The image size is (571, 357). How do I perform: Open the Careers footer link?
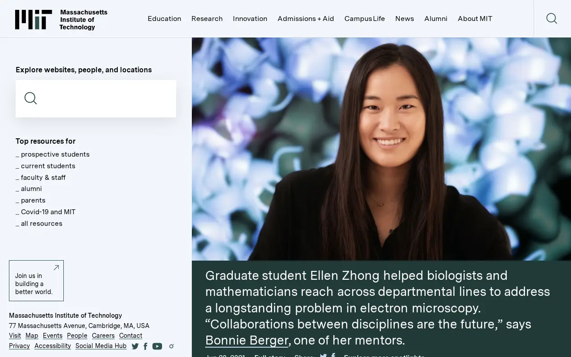coord(103,336)
